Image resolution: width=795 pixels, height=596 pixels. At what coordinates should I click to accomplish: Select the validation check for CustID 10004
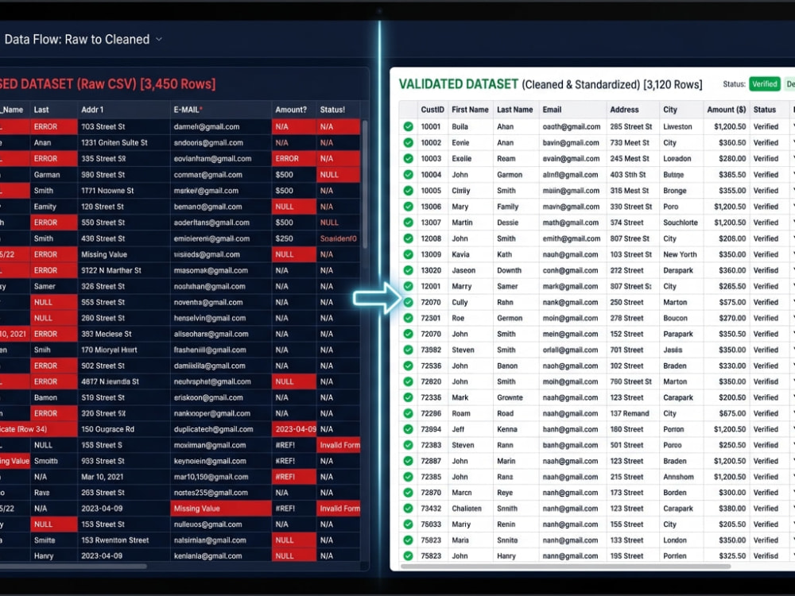tap(408, 175)
